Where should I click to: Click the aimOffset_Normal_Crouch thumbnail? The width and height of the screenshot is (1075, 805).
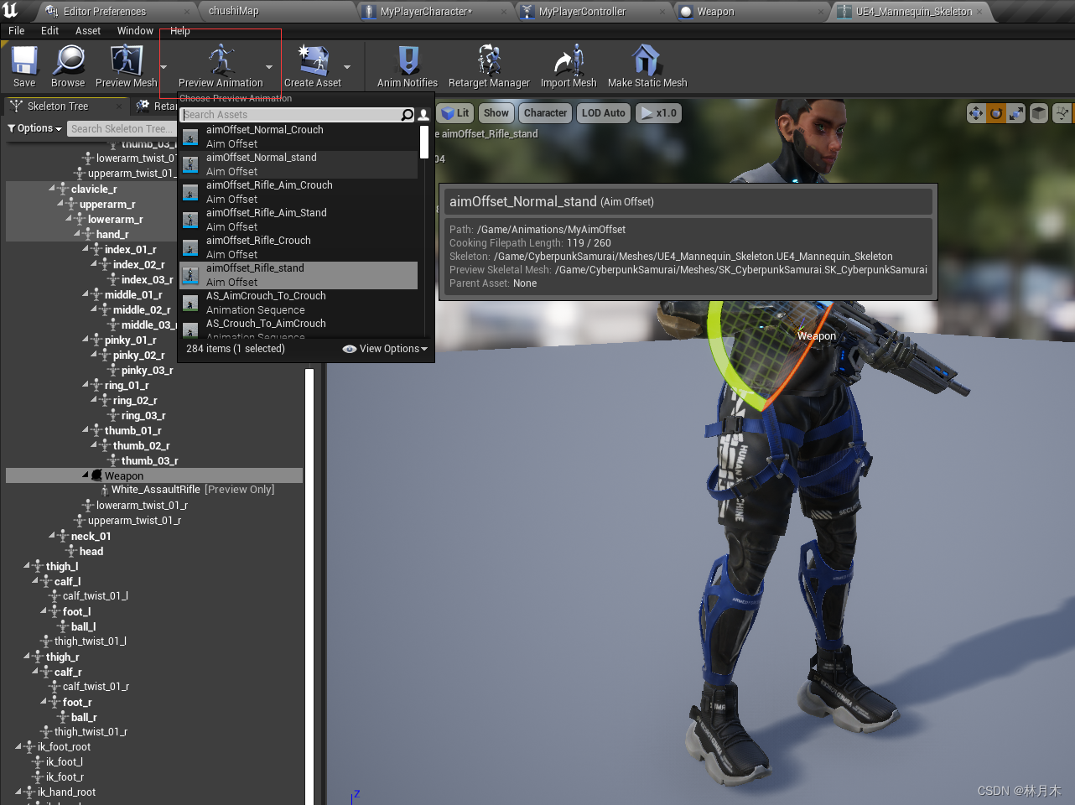pos(190,137)
